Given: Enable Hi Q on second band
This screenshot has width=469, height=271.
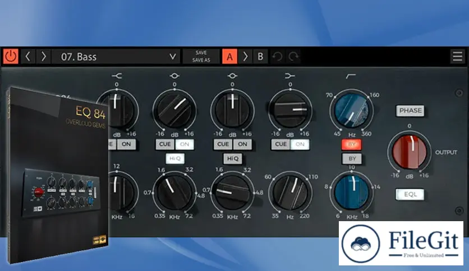Looking at the screenshot, I should (x=175, y=158).
